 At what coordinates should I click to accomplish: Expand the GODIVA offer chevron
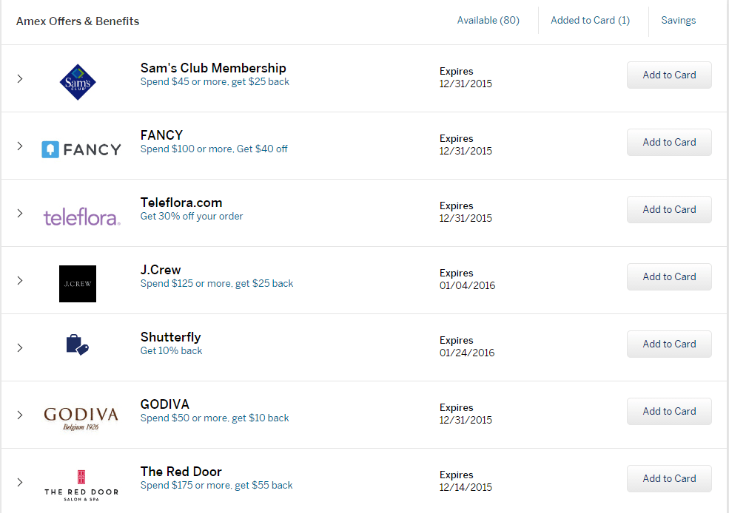[20, 415]
